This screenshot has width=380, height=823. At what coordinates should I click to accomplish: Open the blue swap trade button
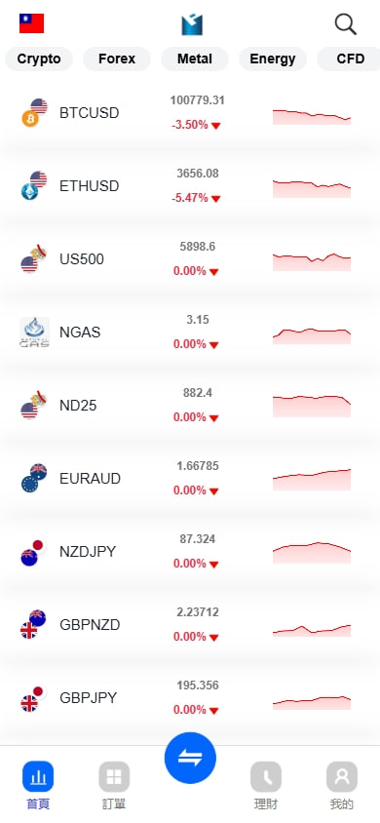pyautogui.click(x=190, y=758)
